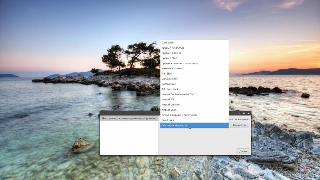Select the Scroll Lock option
Viewport: 320px width, 180px height.
click(168, 120)
